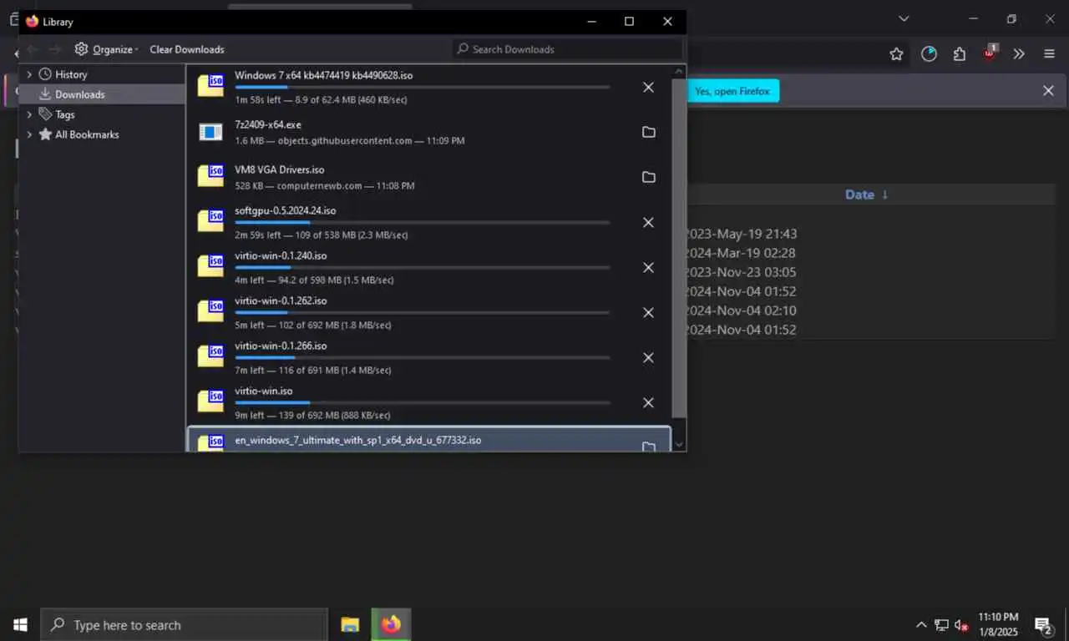
Task: Open File Explorer from the taskbar
Action: pyautogui.click(x=350, y=624)
